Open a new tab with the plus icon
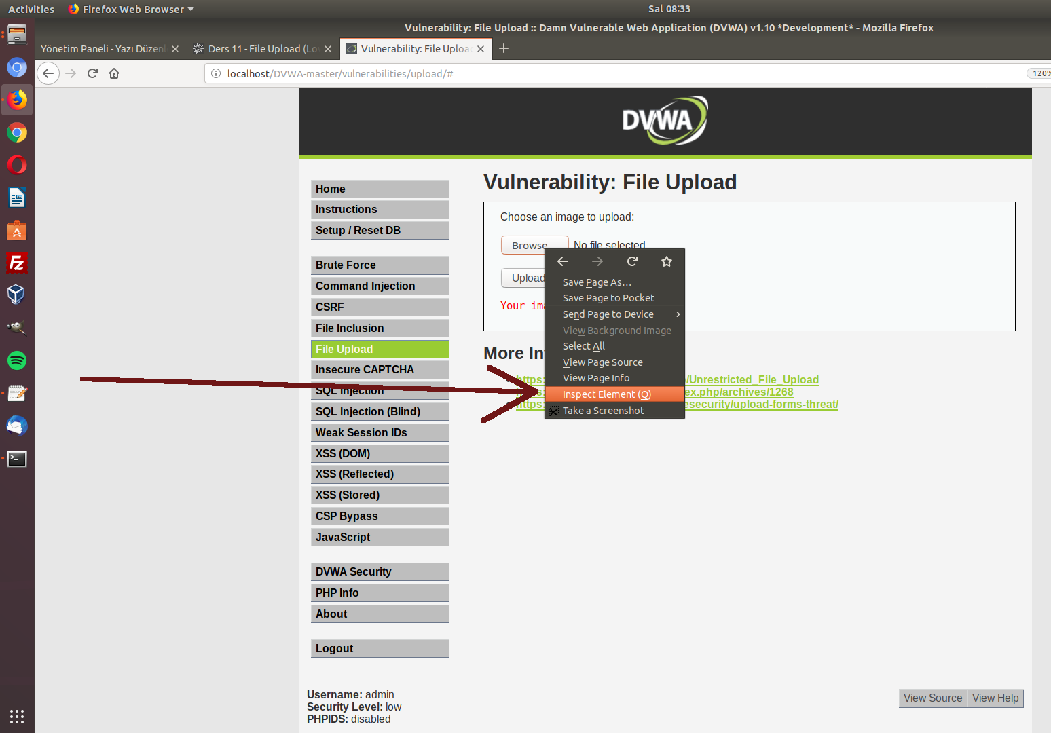 [x=504, y=48]
